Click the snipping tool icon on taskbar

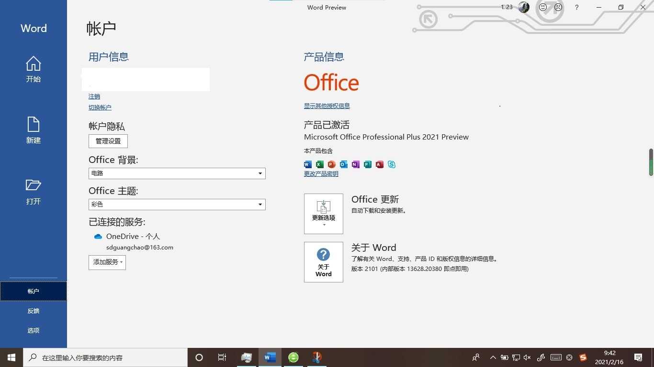coord(316,357)
